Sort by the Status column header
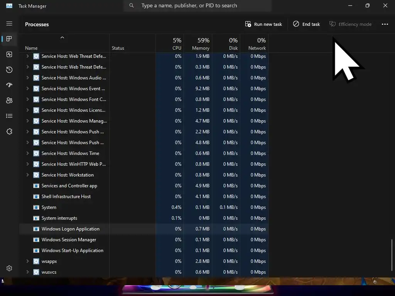This screenshot has width=395, height=296. click(118, 48)
